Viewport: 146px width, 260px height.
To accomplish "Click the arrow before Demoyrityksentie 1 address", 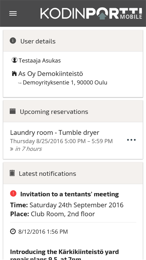I will point(20,83).
